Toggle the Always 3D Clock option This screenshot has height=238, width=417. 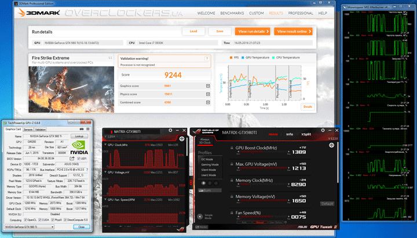[x=205, y=141]
